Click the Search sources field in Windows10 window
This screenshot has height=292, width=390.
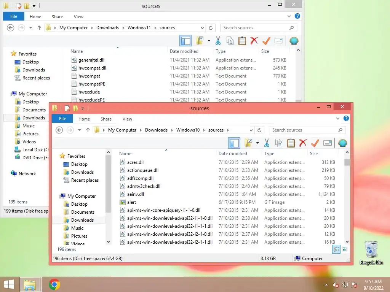[x=307, y=130]
